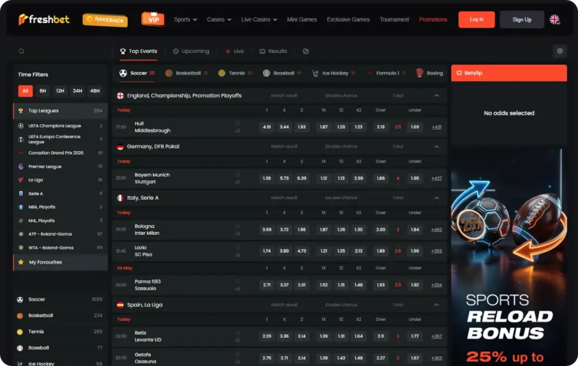Show +427 more markets for Bayern match
Viewport: 578px width, 366px height.
[436, 178]
